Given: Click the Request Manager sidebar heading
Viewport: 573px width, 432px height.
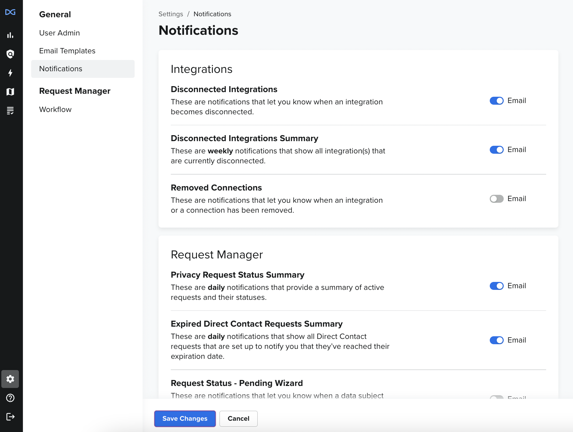Looking at the screenshot, I should pyautogui.click(x=75, y=91).
